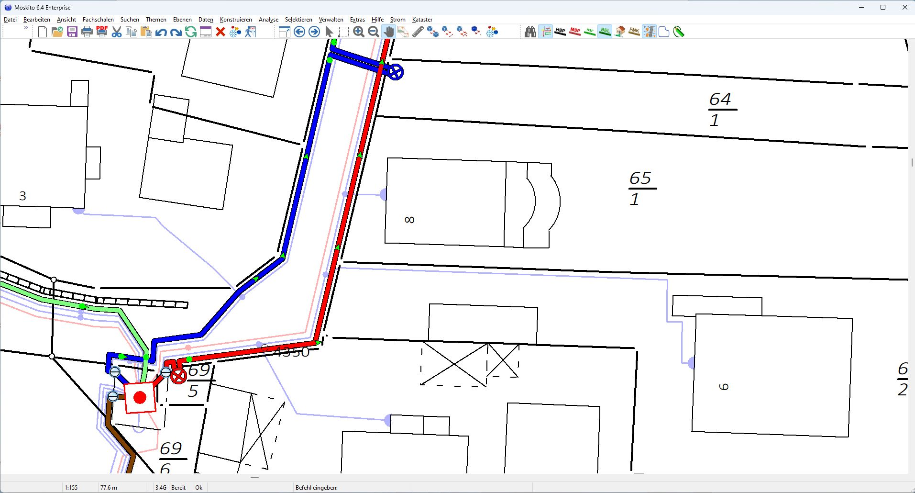The width and height of the screenshot is (915, 493).
Task: Open the binoculars search tool
Action: [x=530, y=32]
